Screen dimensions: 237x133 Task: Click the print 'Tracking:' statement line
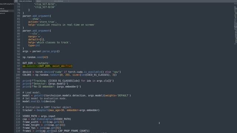[68, 81]
